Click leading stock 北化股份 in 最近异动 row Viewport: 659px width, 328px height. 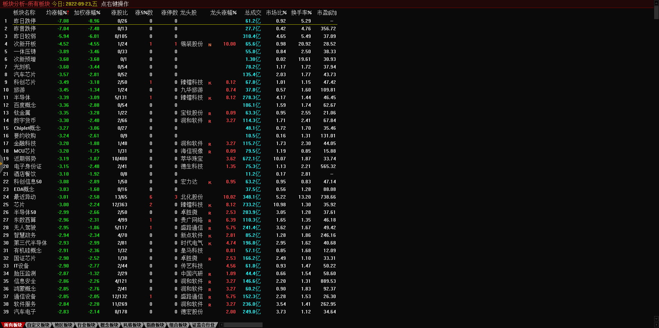click(x=192, y=197)
